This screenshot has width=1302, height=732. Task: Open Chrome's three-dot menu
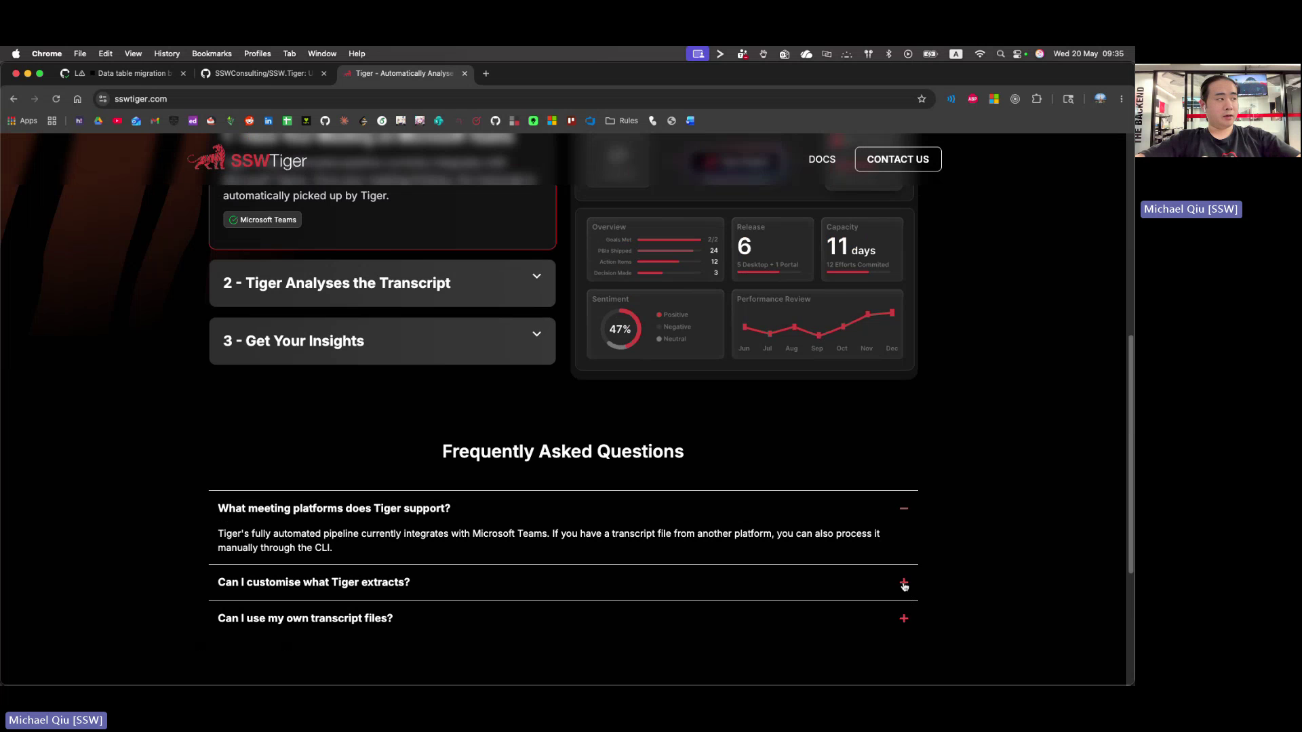[x=1122, y=99]
